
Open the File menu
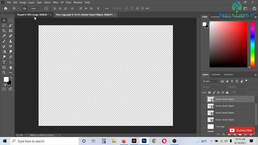pyautogui.click(x=9, y=2)
